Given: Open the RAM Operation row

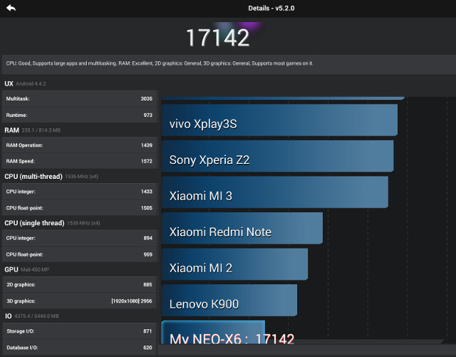Looking at the screenshot, I should pos(79,145).
